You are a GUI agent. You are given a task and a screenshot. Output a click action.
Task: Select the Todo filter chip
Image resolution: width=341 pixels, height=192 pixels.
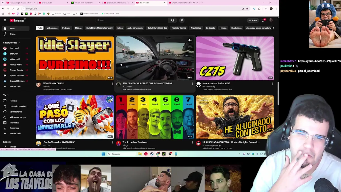[x=40, y=28]
